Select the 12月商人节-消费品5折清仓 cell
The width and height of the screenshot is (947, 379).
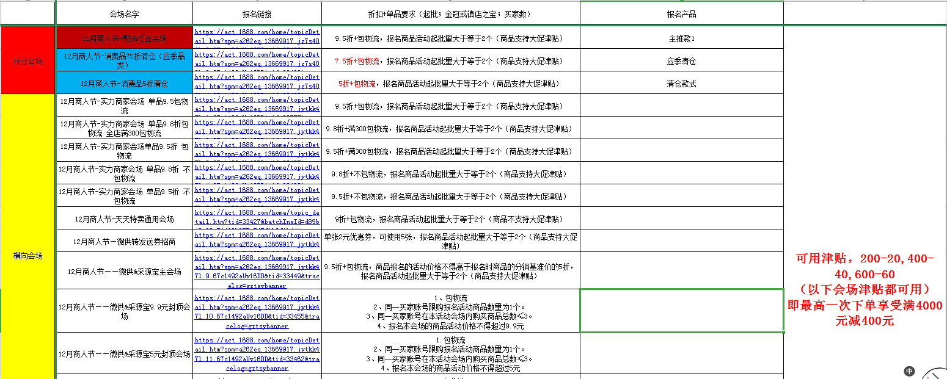pos(124,83)
